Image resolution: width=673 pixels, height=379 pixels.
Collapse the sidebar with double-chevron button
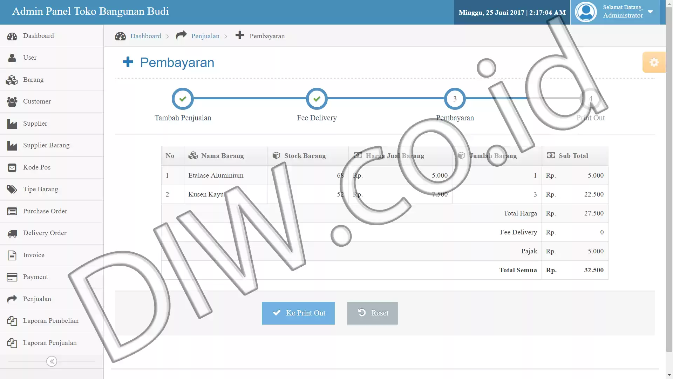(52, 361)
